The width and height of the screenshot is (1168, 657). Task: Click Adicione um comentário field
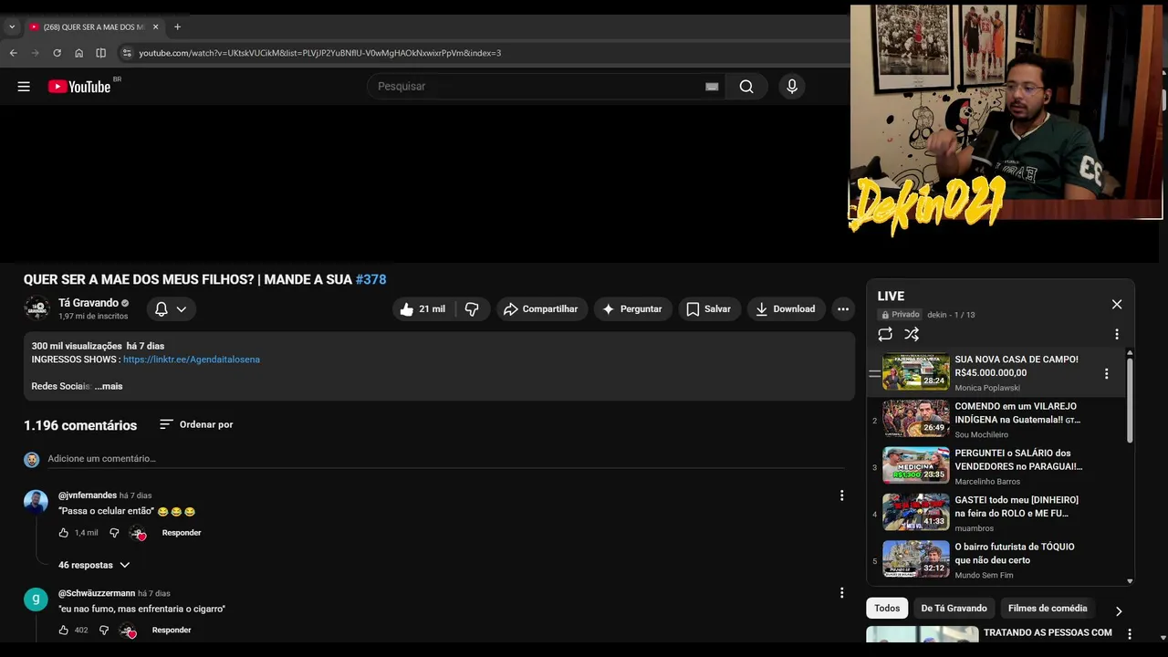tap(445, 459)
